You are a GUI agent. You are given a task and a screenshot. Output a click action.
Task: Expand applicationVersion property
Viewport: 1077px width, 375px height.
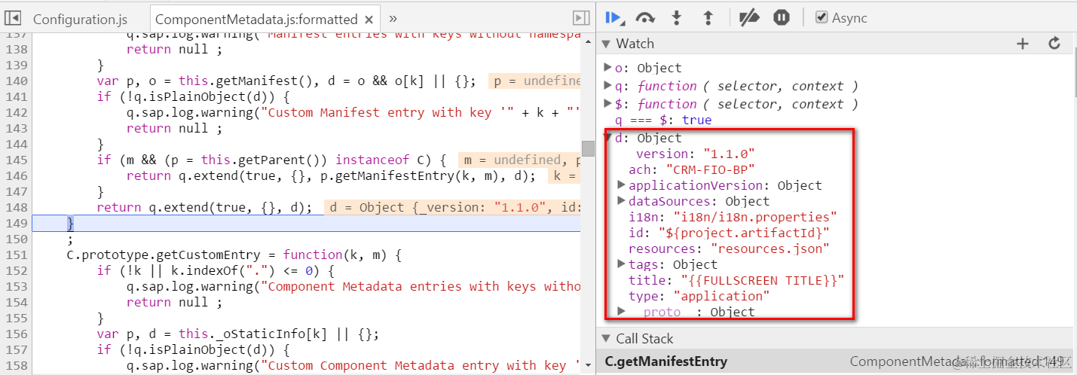click(622, 185)
